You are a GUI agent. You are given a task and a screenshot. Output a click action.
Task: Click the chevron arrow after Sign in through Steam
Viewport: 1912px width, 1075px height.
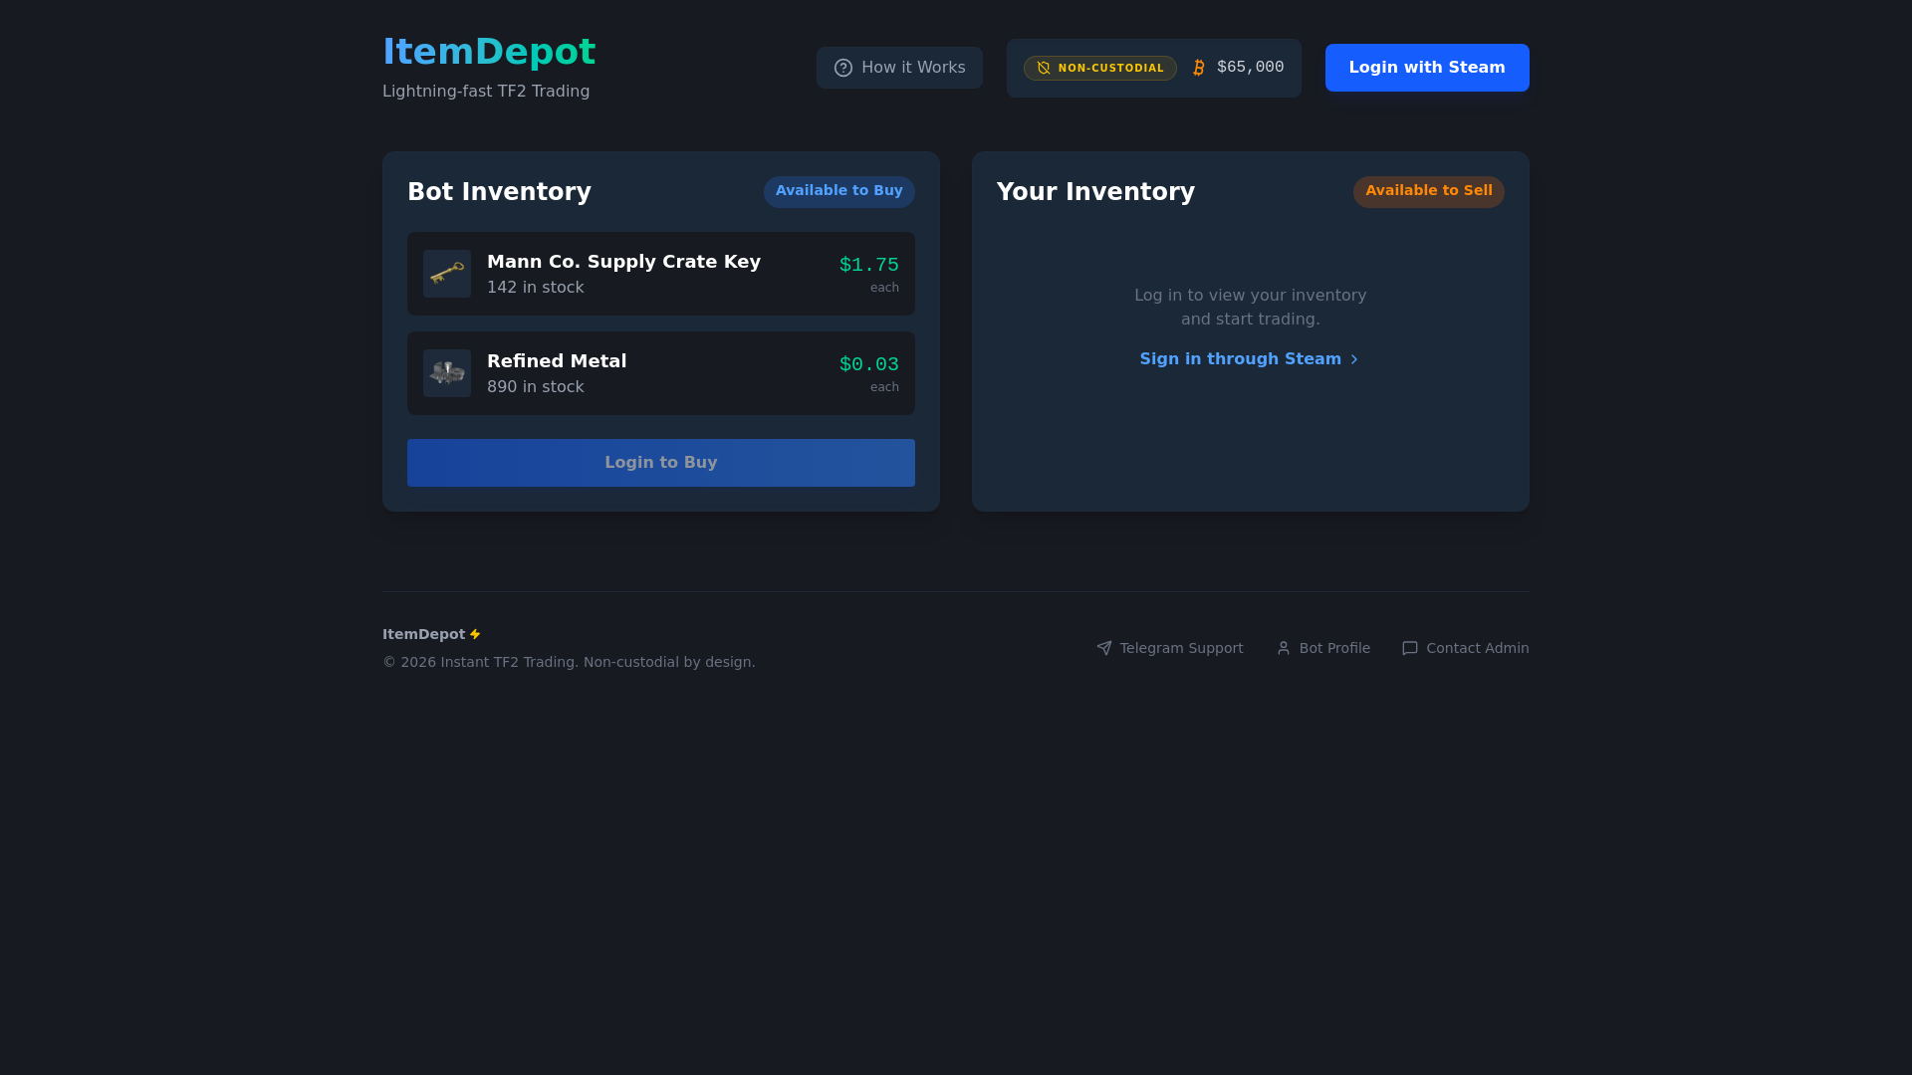(1354, 359)
